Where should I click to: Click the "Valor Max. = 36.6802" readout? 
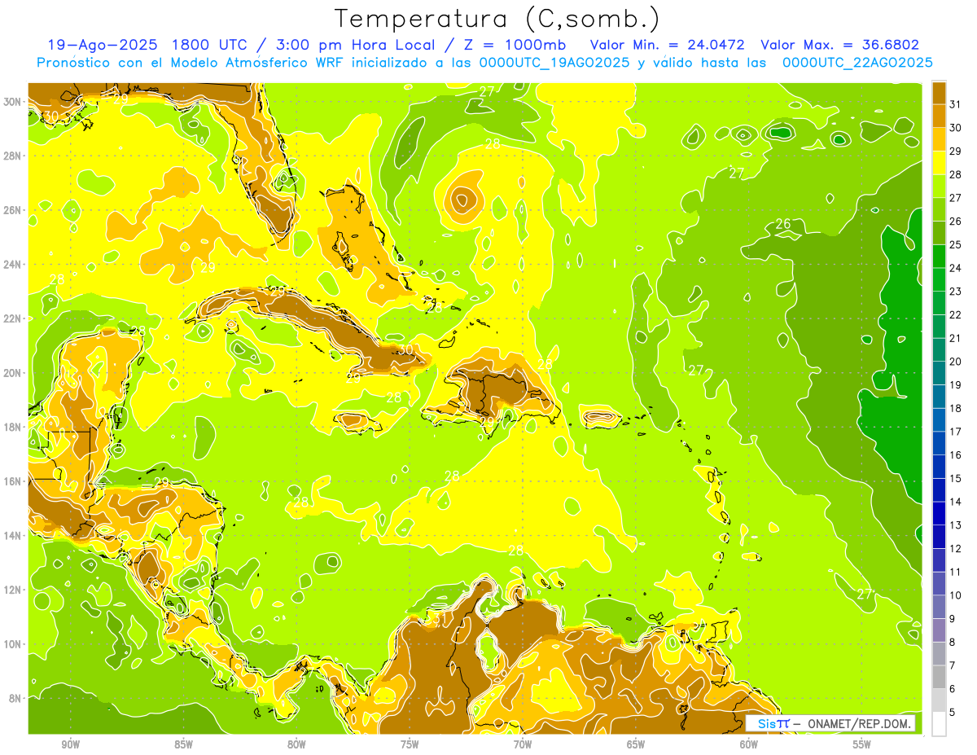(840, 45)
